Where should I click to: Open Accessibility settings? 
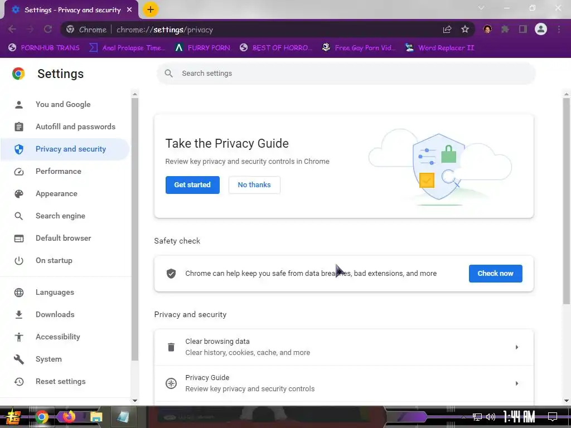[65, 337]
